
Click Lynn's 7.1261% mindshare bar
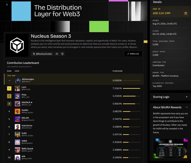131,88
